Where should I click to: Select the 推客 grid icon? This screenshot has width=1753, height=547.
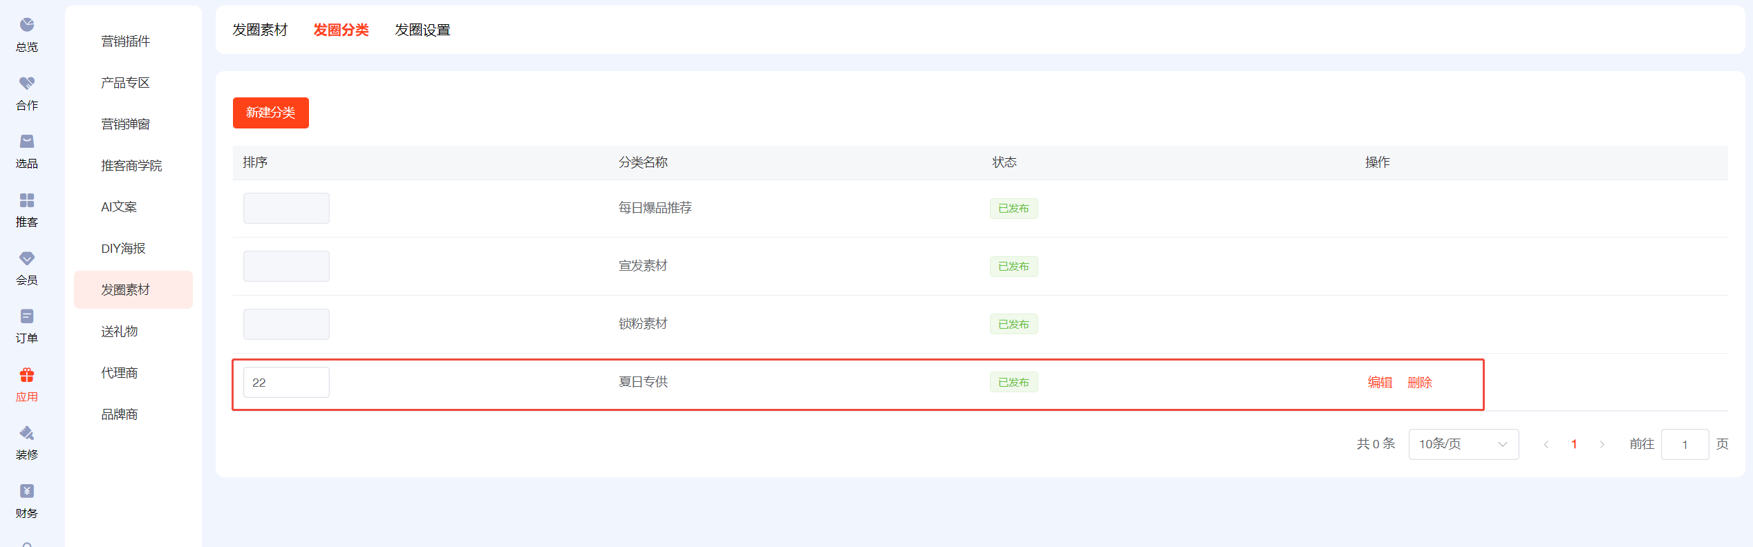click(27, 200)
